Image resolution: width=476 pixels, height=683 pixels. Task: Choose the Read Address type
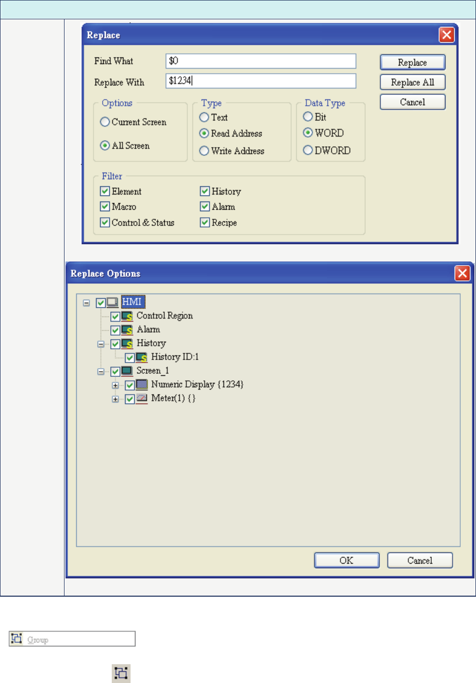(x=204, y=133)
